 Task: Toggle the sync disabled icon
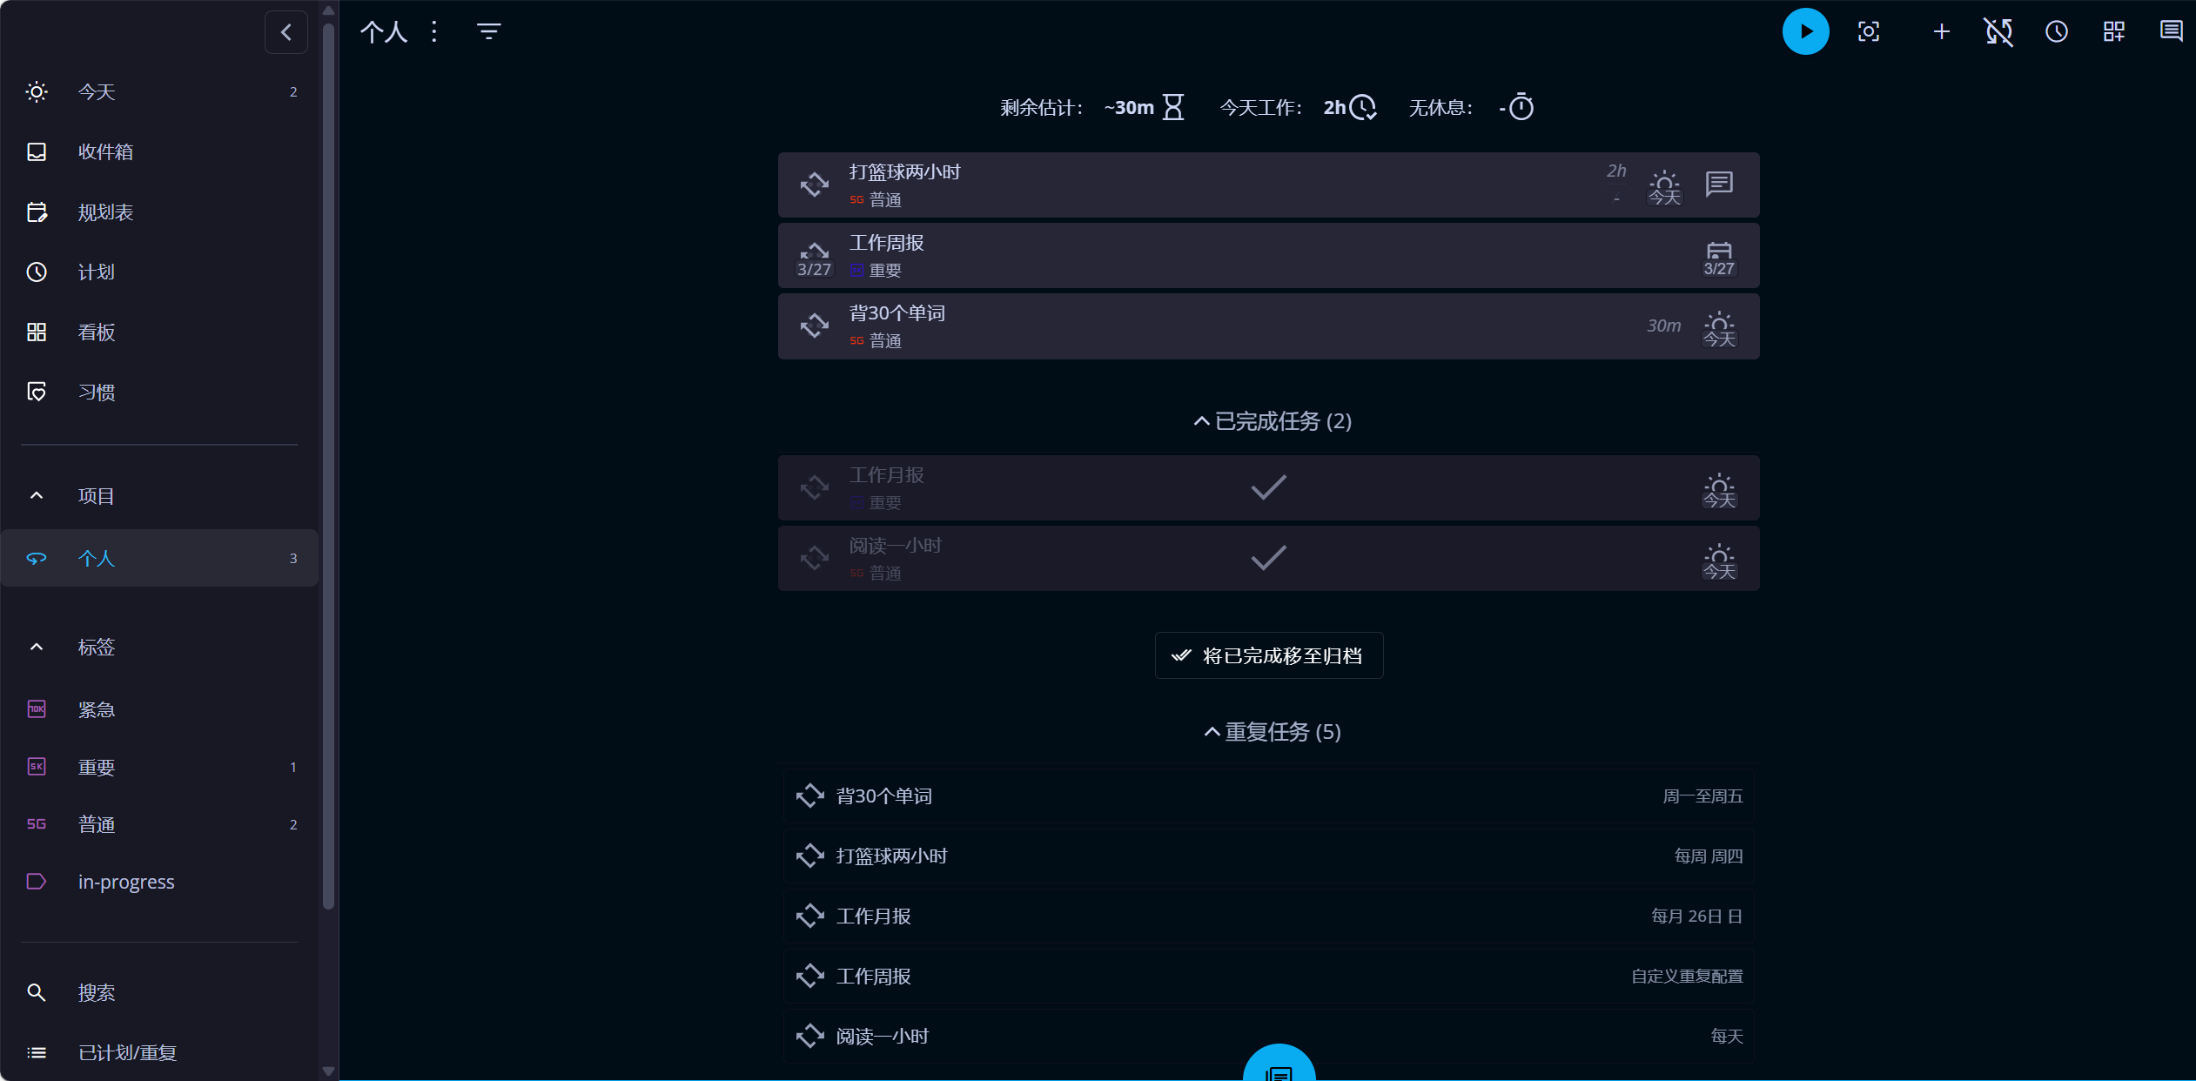coord(1998,32)
